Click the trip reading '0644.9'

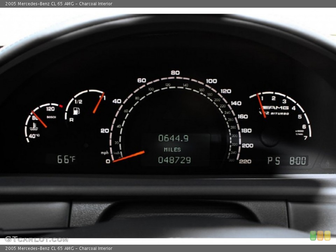(x=173, y=138)
